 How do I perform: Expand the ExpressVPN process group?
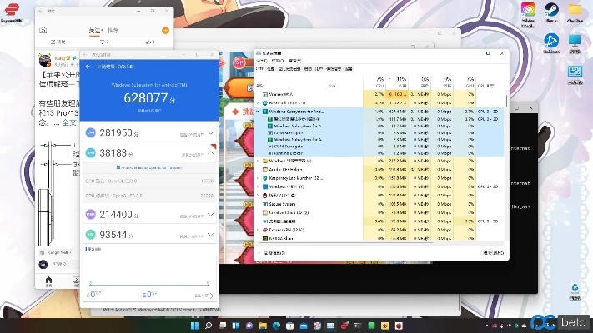coord(258,230)
